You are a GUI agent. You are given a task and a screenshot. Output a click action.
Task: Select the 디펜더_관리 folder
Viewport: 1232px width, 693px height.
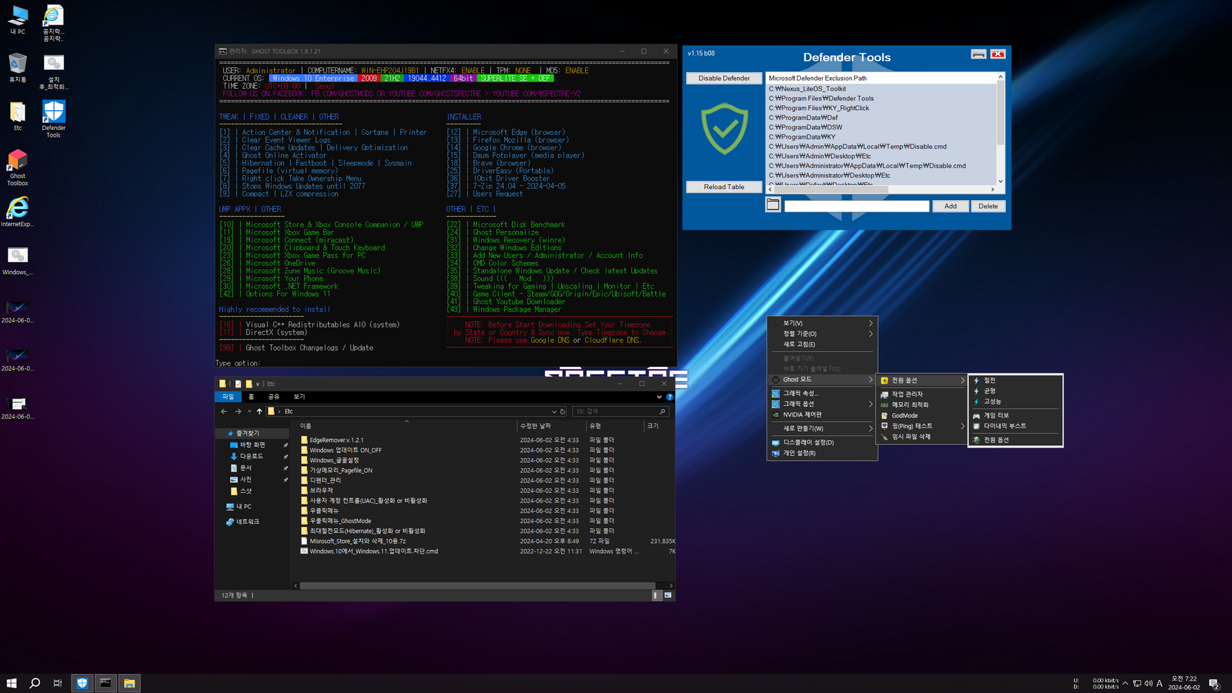point(325,481)
